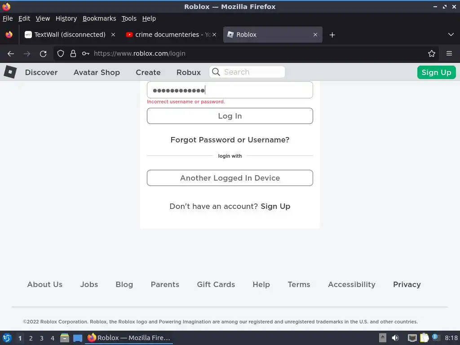Open the taskbar start menu icon

coord(7,338)
